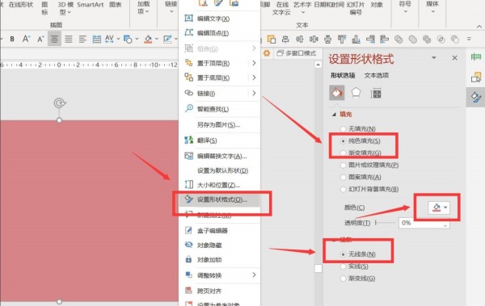
Task: Click the green icon at the right sidebar top
Action: [x=476, y=57]
